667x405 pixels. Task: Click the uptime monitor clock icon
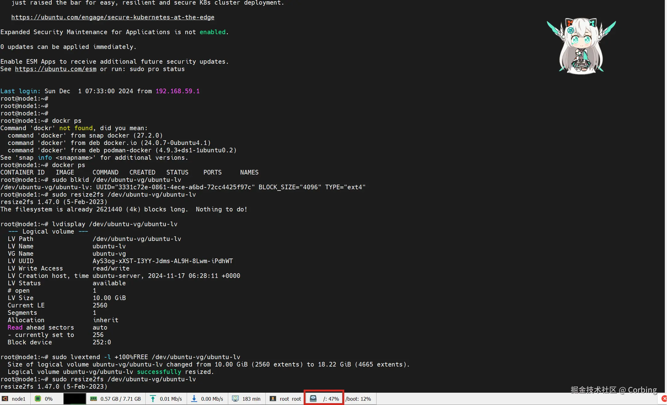click(x=235, y=399)
